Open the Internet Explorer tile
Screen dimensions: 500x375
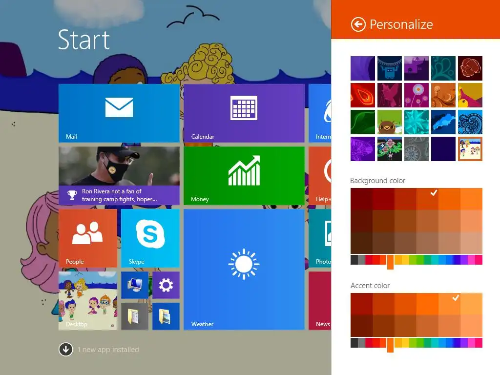pyautogui.click(x=320, y=113)
